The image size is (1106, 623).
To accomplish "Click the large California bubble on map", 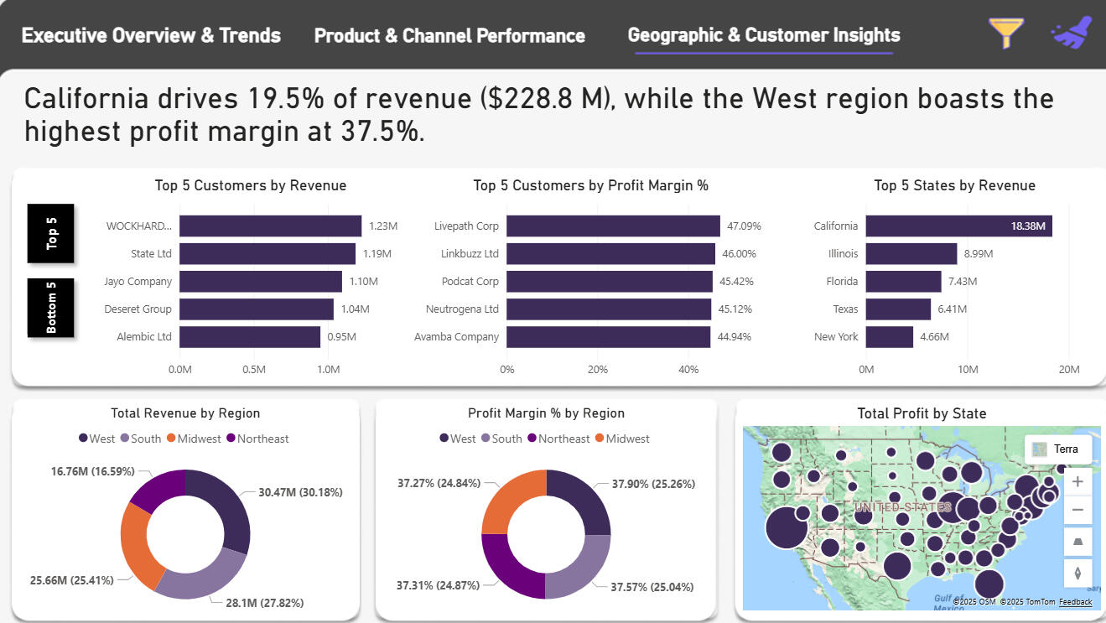I will (787, 528).
